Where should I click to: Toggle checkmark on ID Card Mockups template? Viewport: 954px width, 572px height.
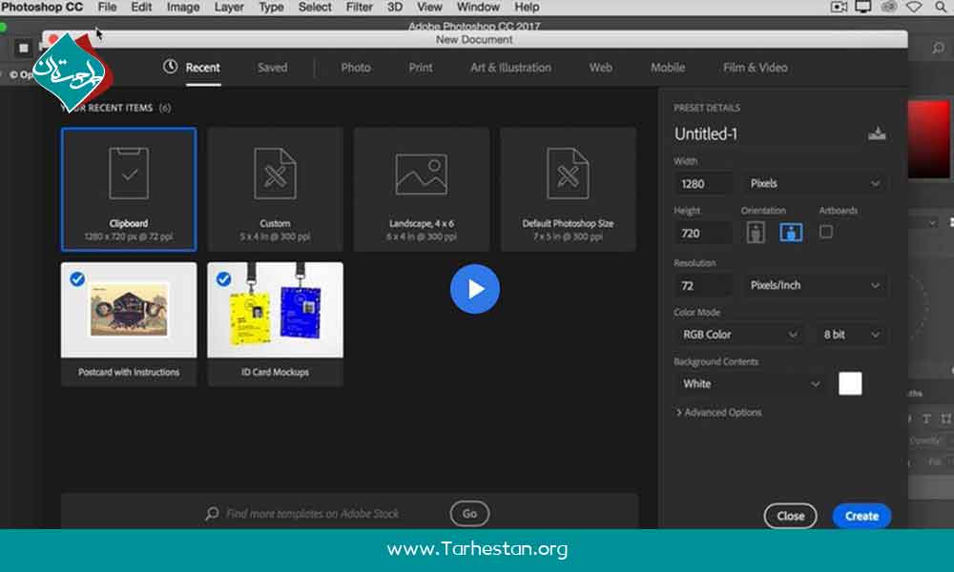tap(224, 279)
